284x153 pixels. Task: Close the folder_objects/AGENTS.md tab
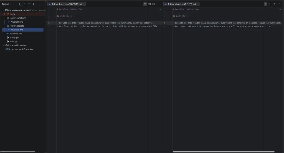click(197, 4)
